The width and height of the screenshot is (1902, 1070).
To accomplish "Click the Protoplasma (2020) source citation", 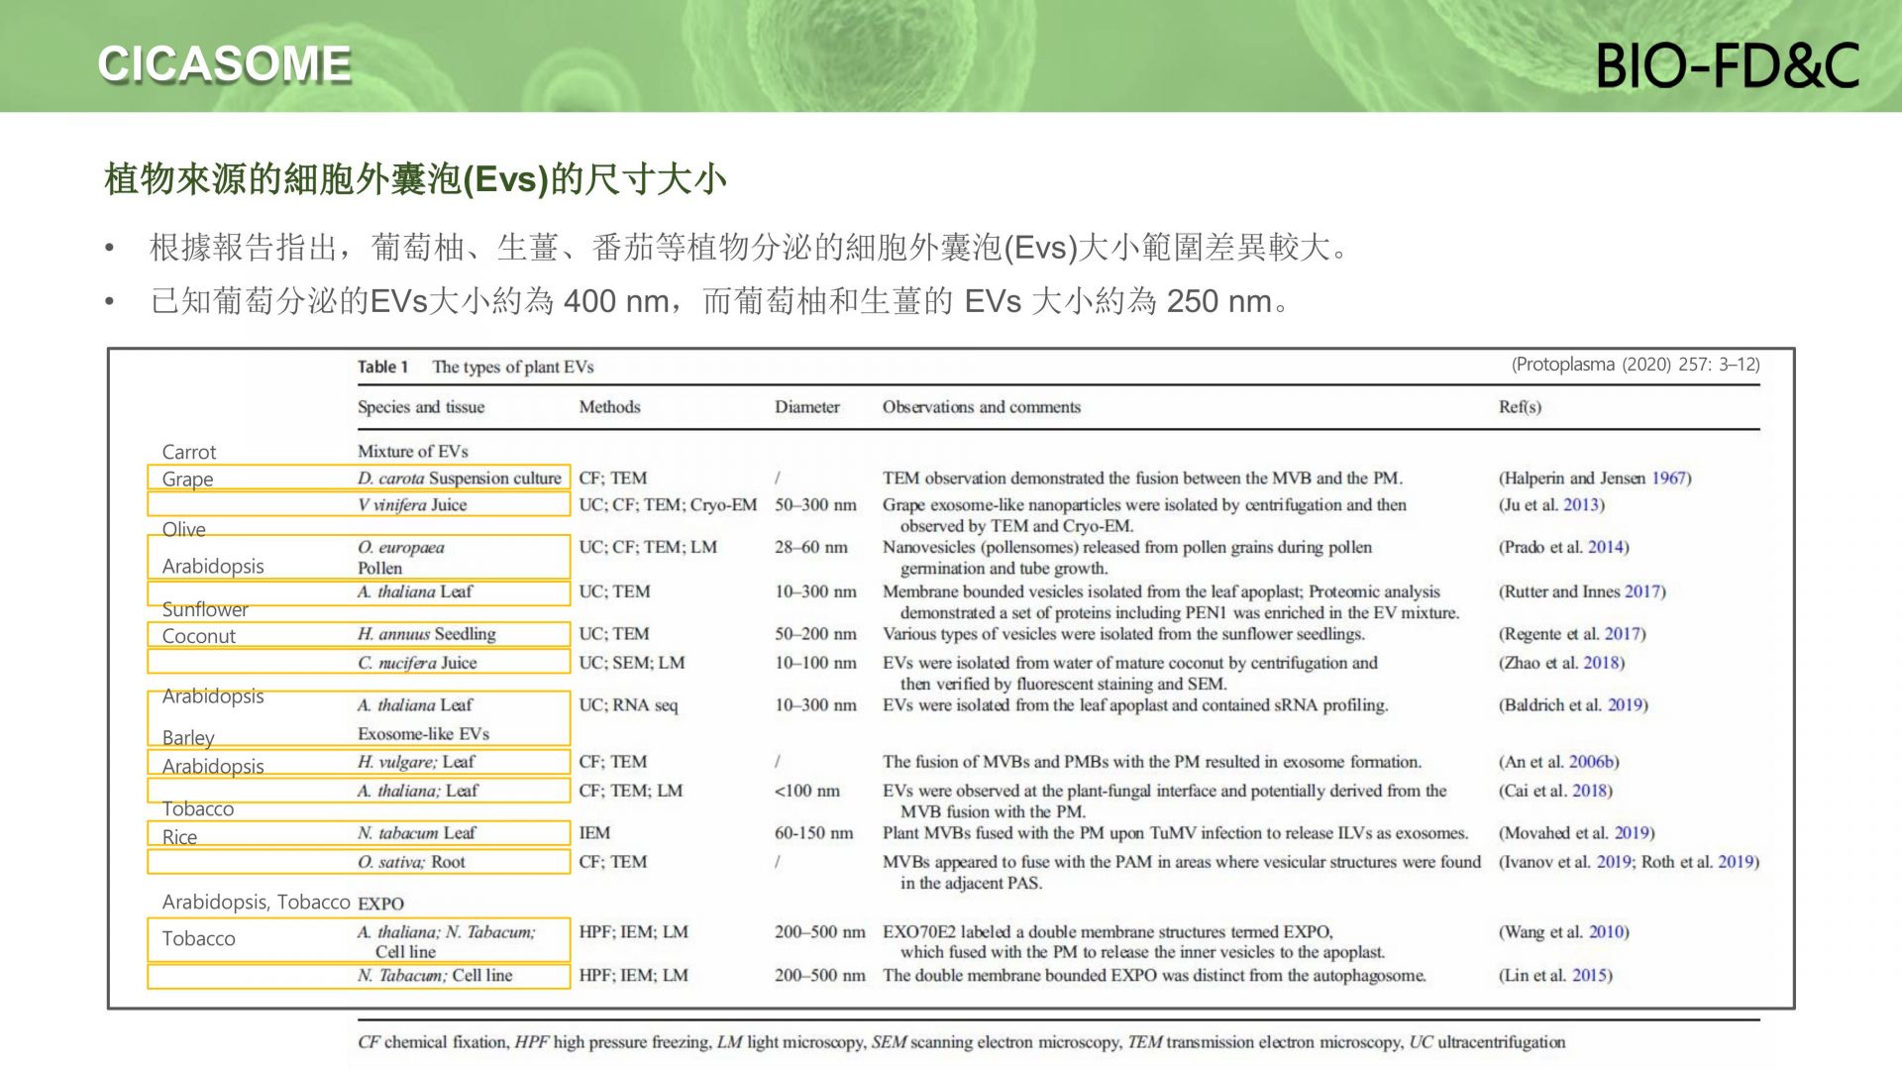I will [1635, 365].
